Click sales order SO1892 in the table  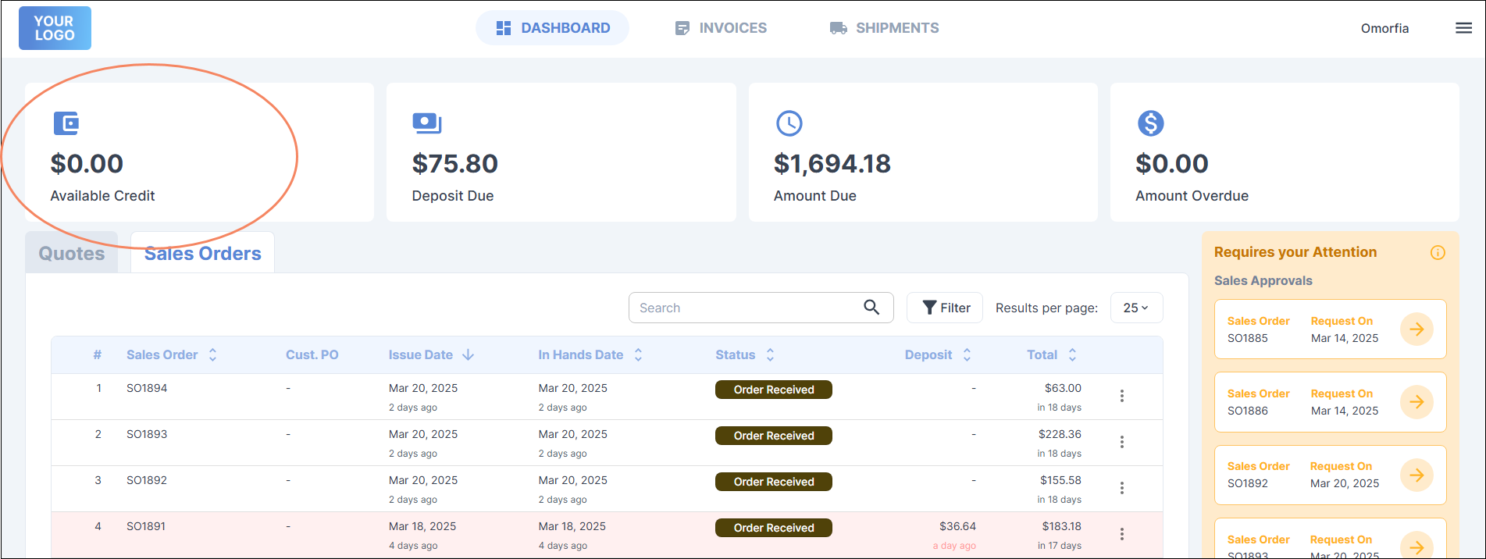(x=147, y=480)
